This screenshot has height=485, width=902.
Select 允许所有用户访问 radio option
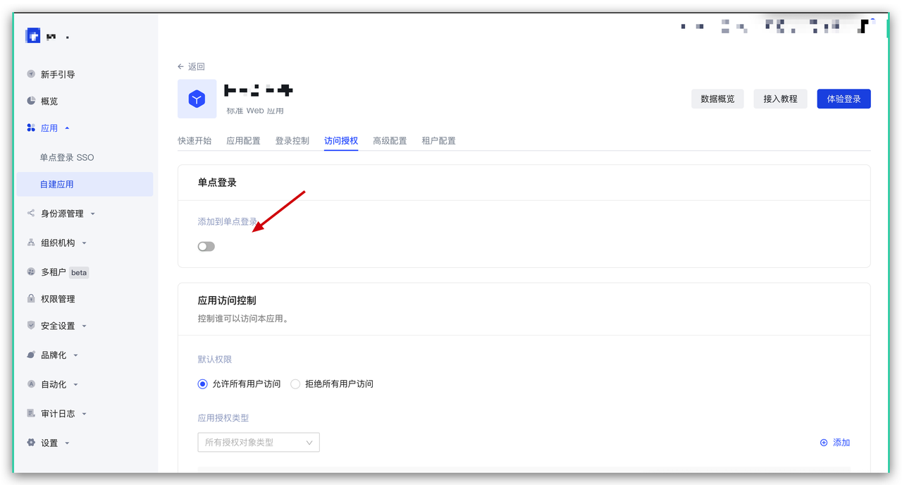pos(202,384)
